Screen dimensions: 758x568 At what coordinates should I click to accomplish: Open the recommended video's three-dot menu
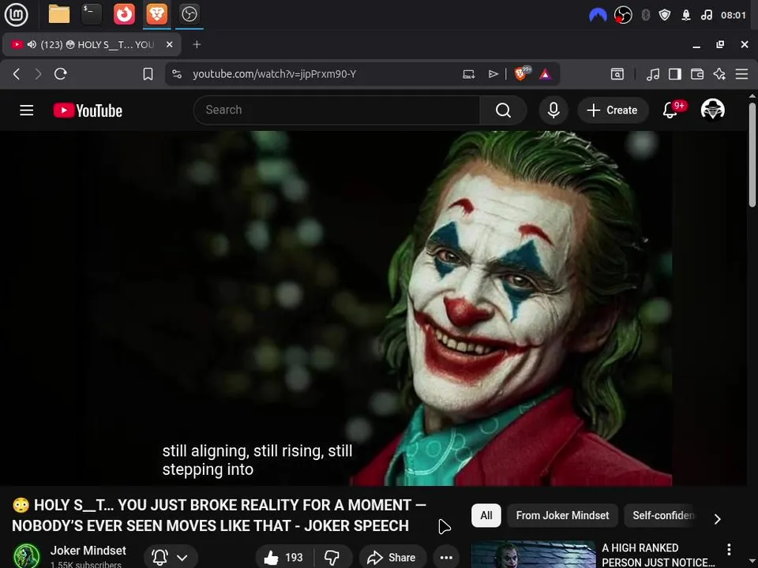click(729, 549)
